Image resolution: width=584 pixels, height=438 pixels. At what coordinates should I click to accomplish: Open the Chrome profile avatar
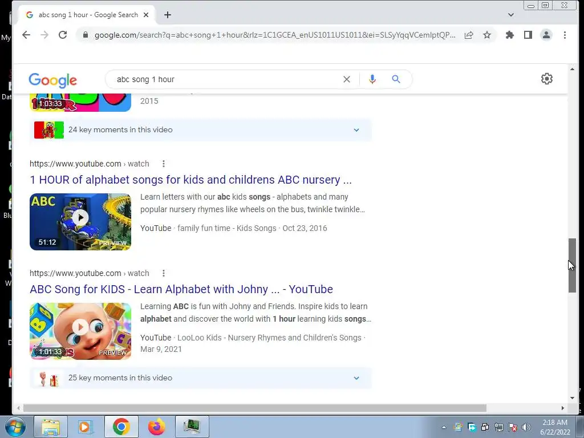(546, 35)
